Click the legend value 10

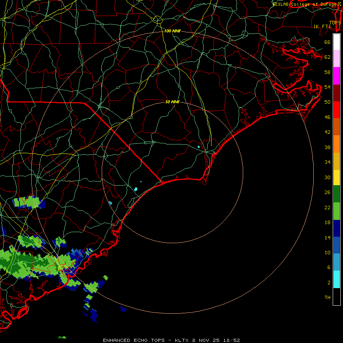[327, 253]
